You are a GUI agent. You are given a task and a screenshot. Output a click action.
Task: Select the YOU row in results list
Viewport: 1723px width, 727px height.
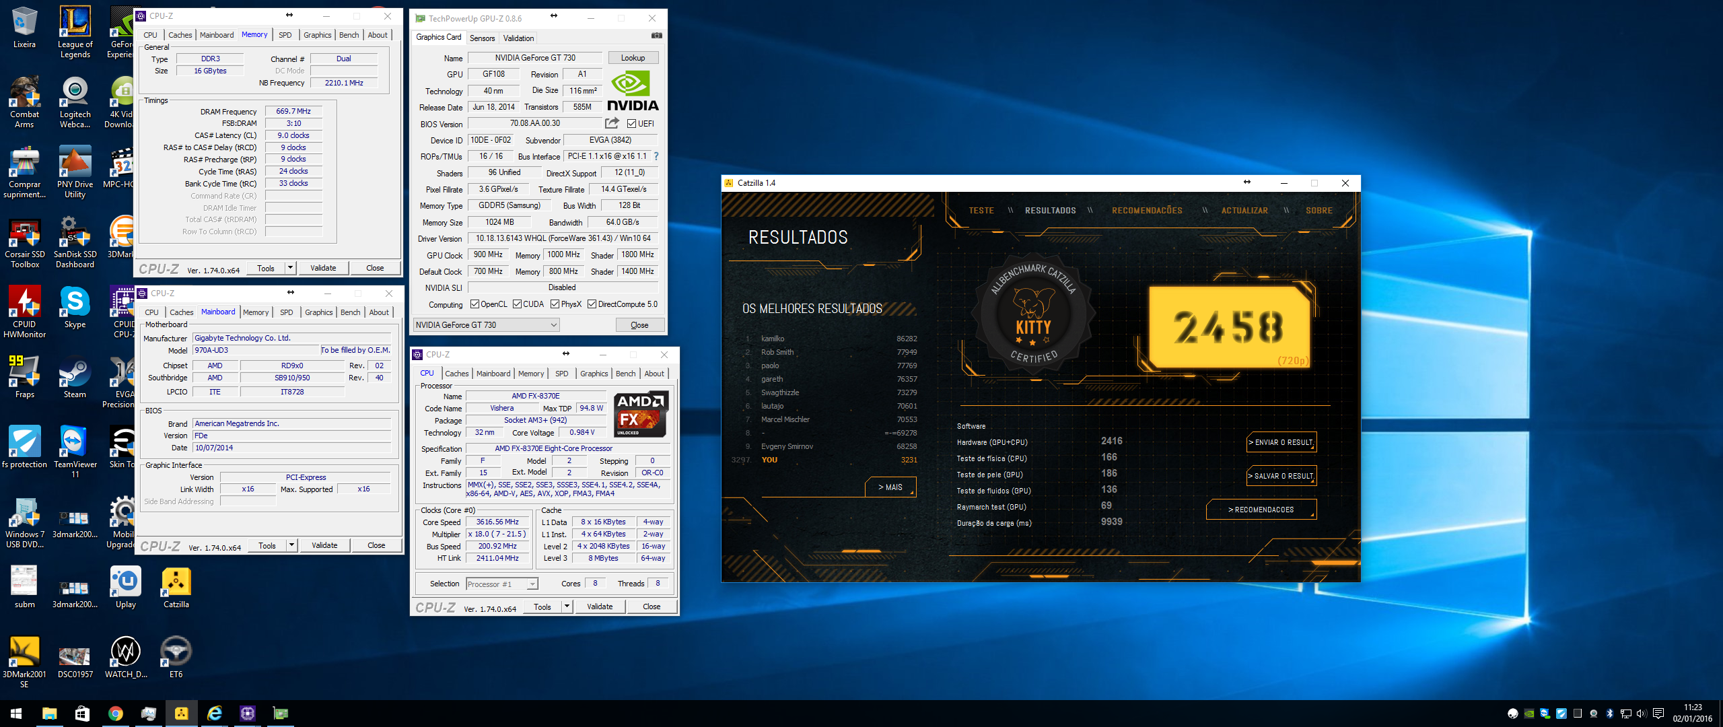click(x=824, y=460)
